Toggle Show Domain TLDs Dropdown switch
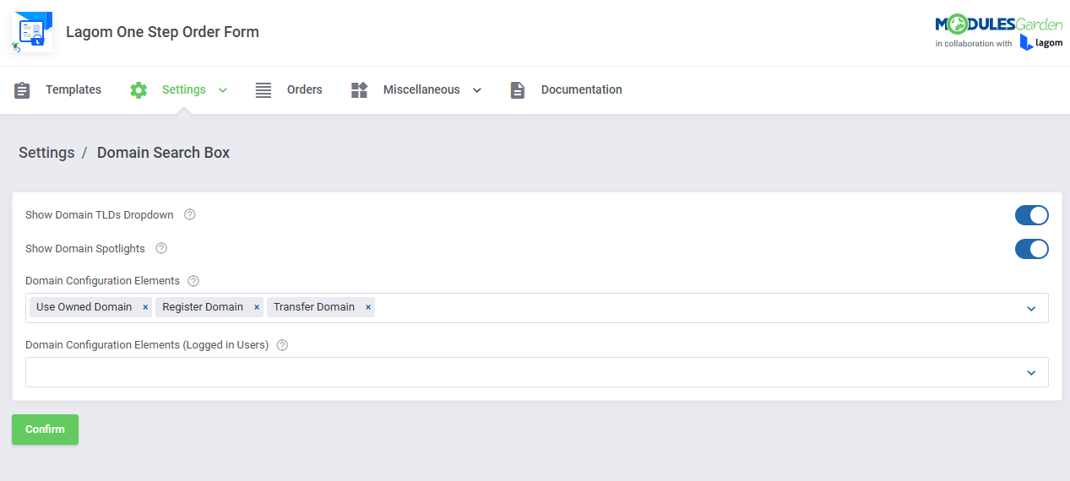The width and height of the screenshot is (1070, 481). point(1031,215)
